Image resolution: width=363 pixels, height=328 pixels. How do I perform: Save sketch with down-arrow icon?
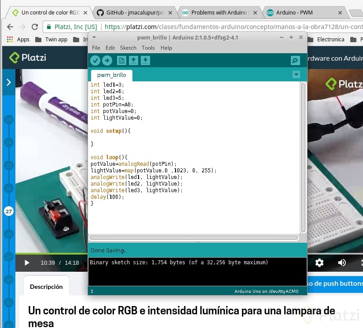[x=145, y=61]
